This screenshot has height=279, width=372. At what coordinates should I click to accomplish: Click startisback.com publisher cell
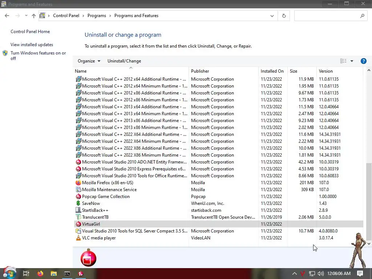206,210
